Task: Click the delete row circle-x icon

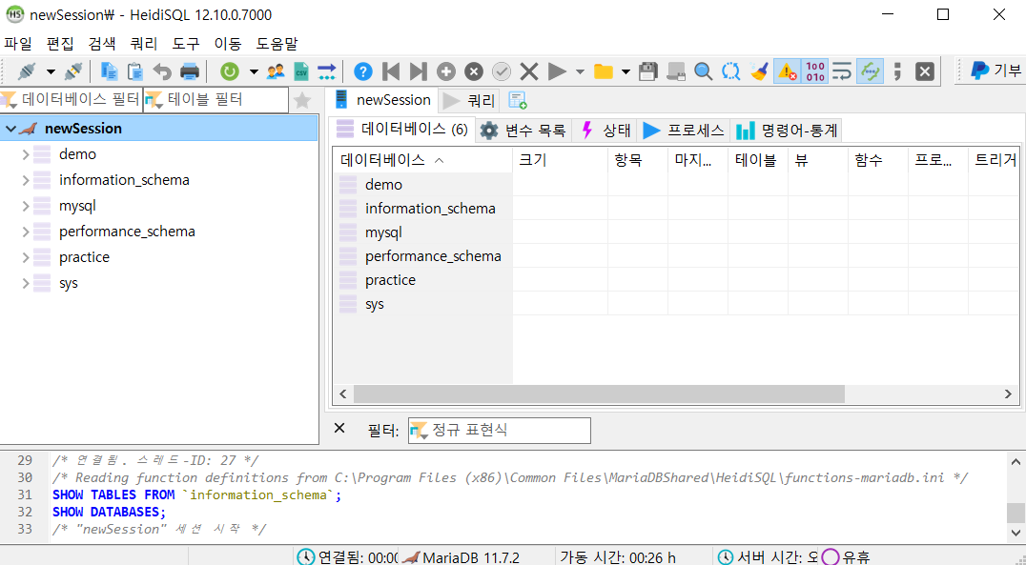Action: click(474, 71)
